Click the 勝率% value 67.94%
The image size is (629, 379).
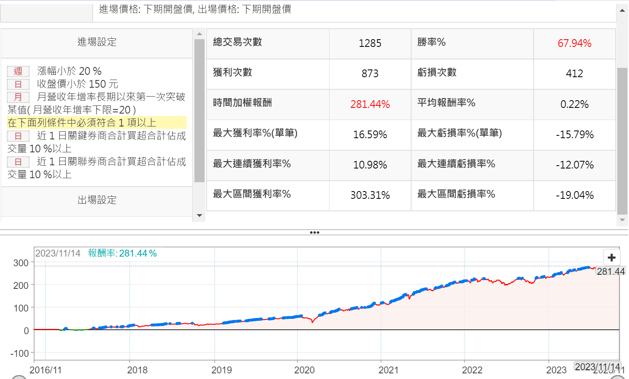coord(574,43)
